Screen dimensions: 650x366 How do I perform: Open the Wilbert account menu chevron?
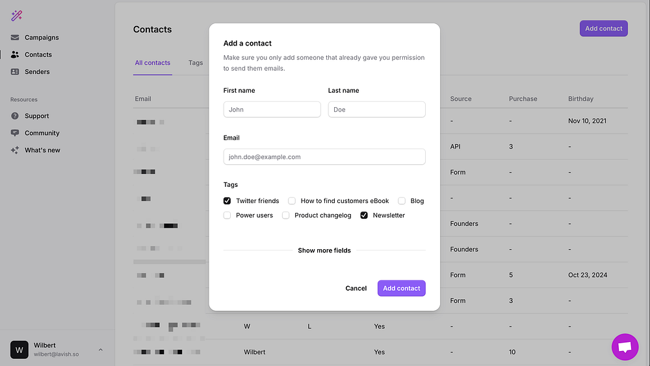(x=100, y=350)
